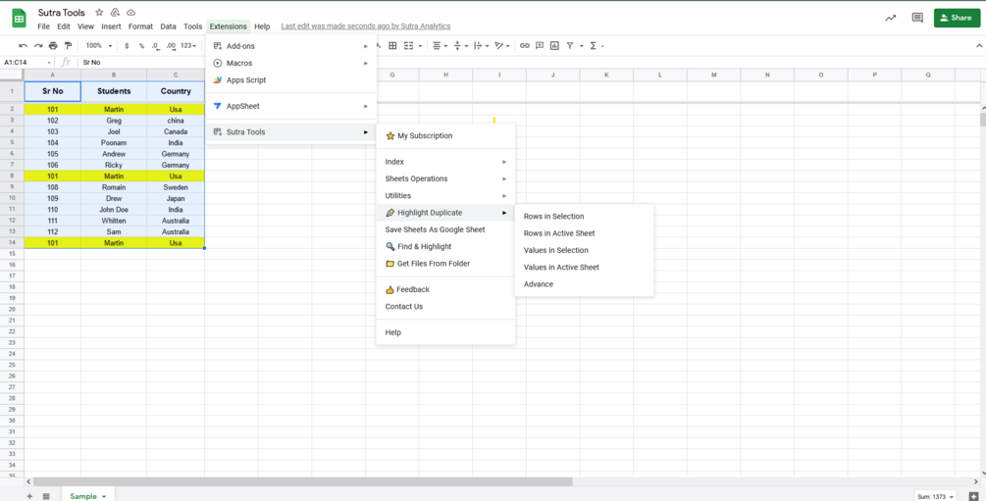Select column B header
The image size is (986, 501).
point(114,75)
